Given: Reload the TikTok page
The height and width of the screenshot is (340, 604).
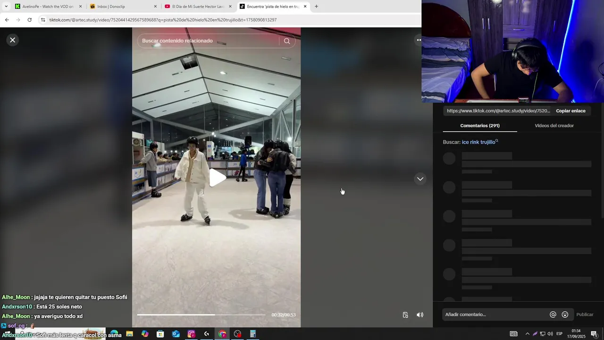Looking at the screenshot, I should (29, 20).
